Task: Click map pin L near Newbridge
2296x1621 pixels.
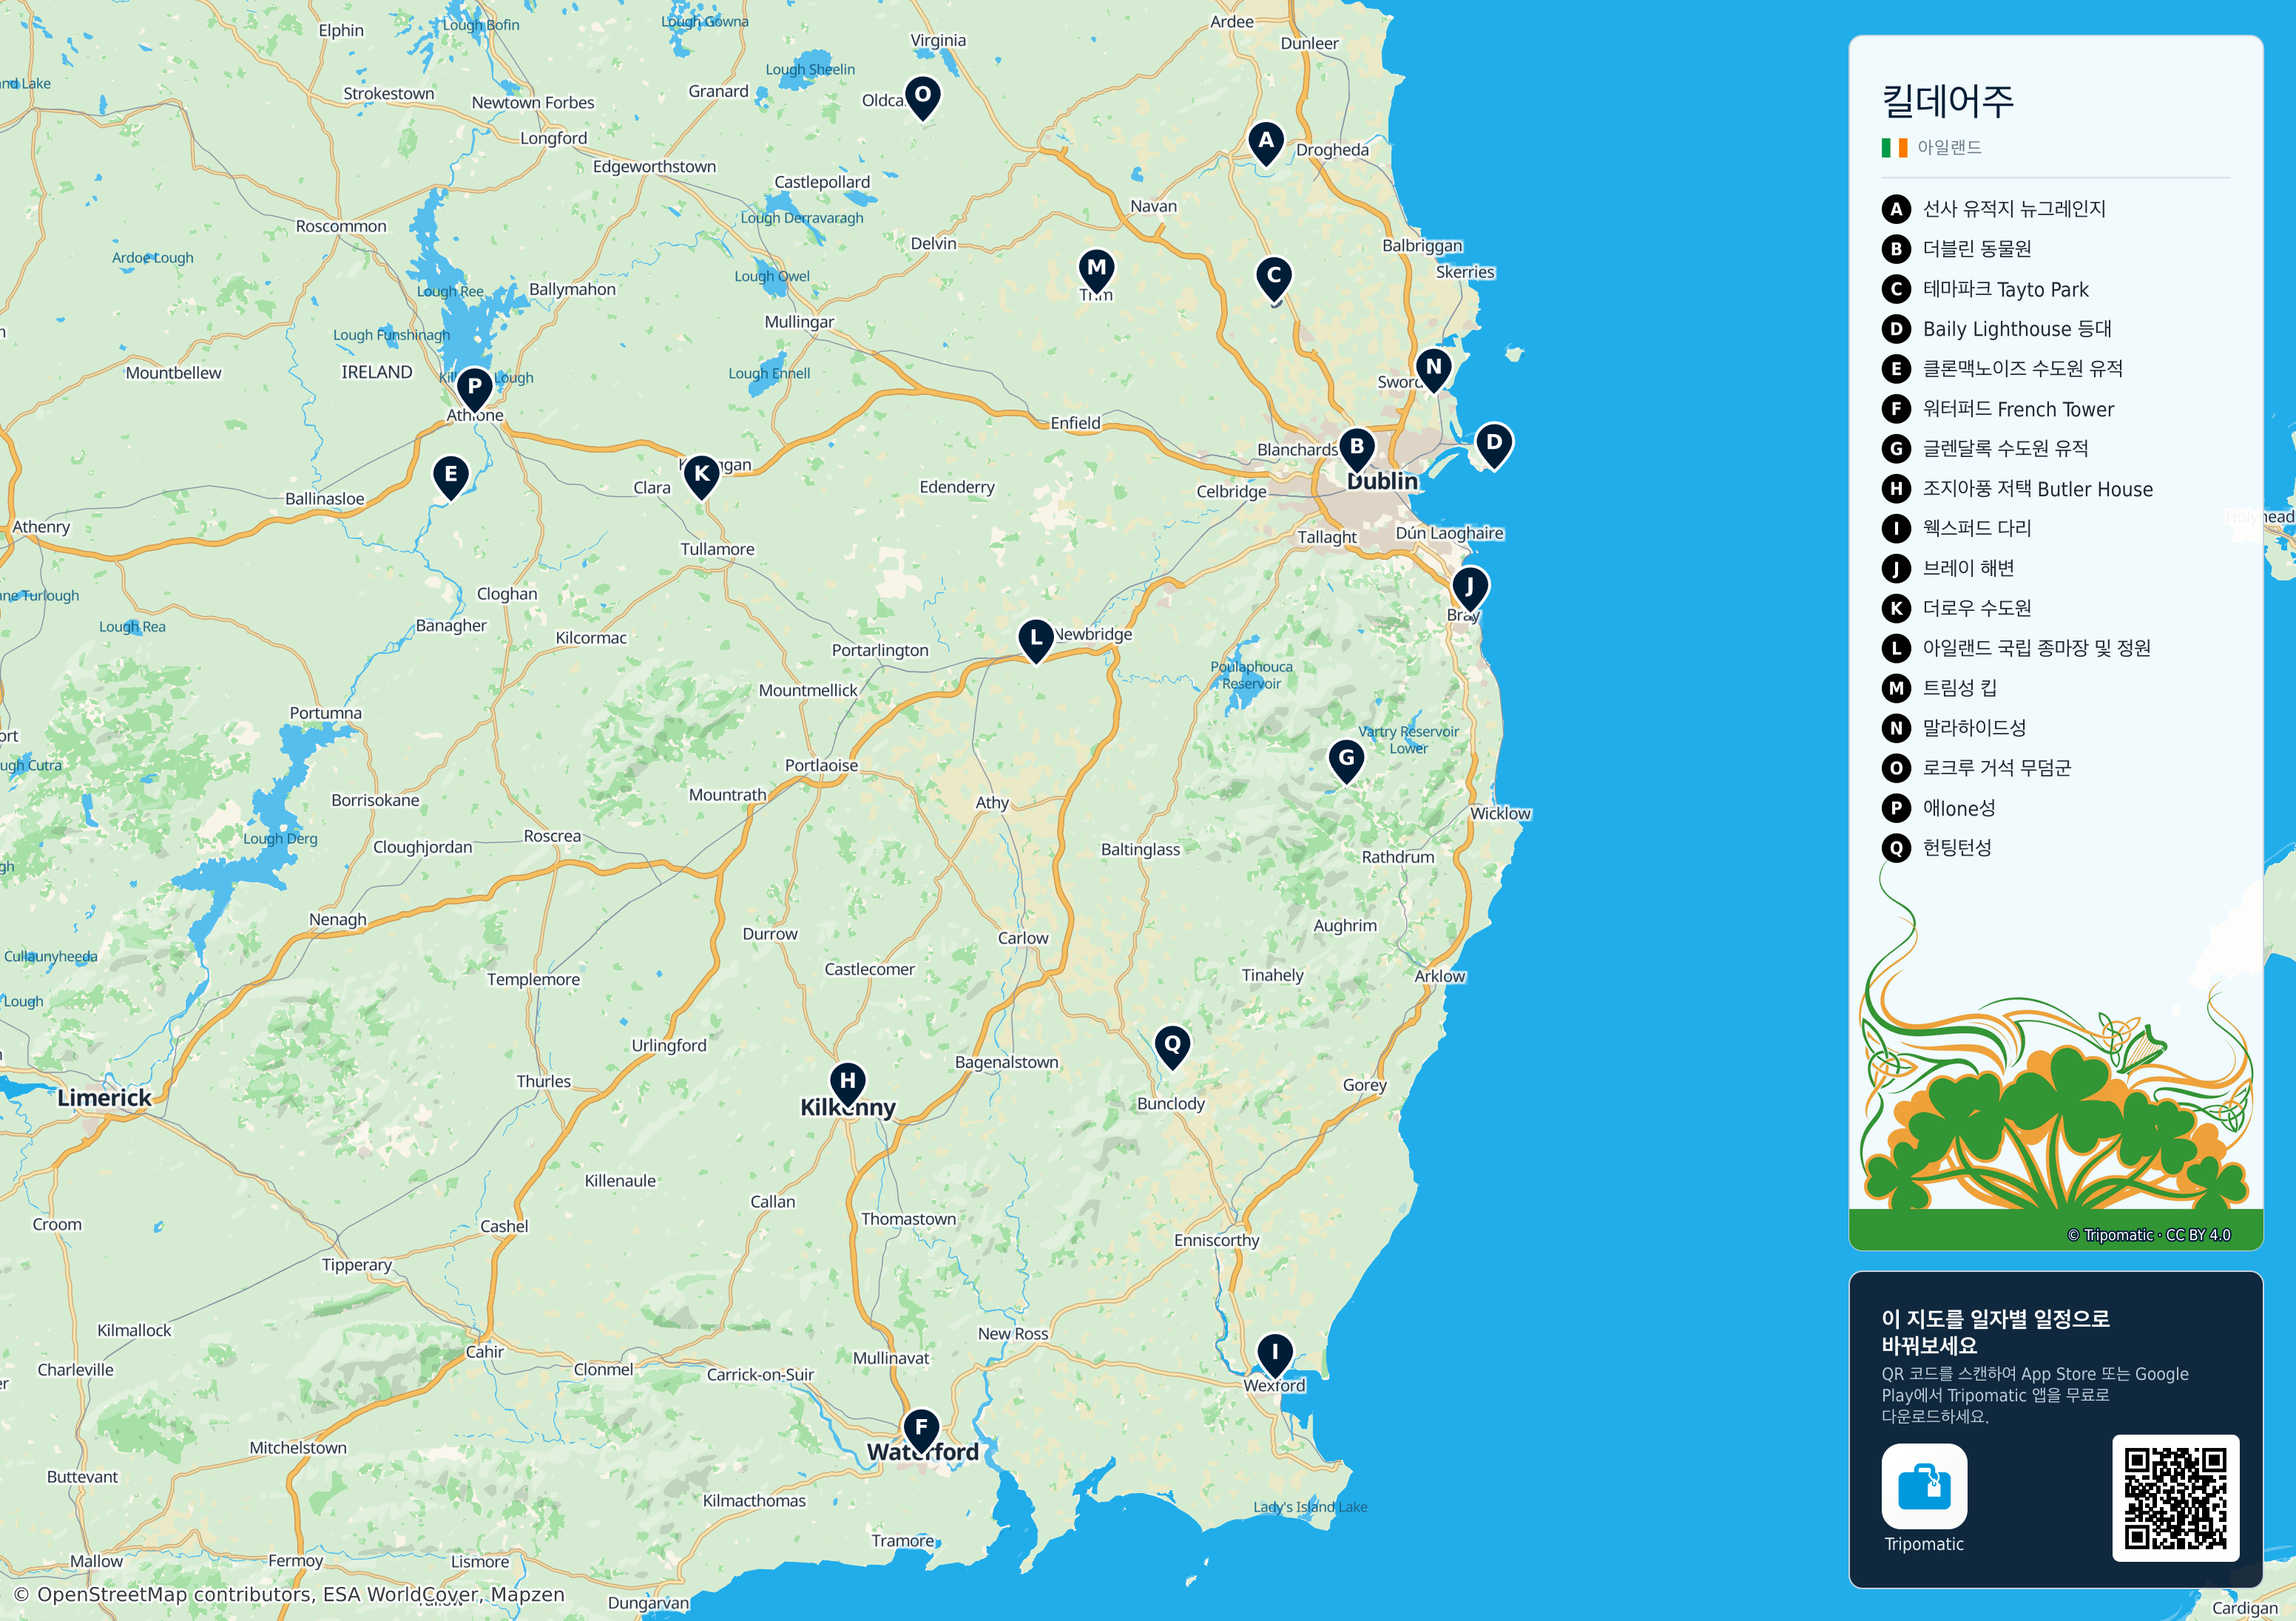Action: (1036, 640)
